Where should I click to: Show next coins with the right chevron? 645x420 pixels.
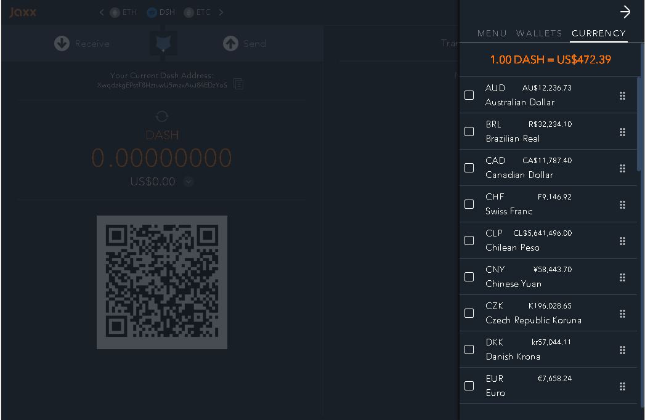[221, 12]
